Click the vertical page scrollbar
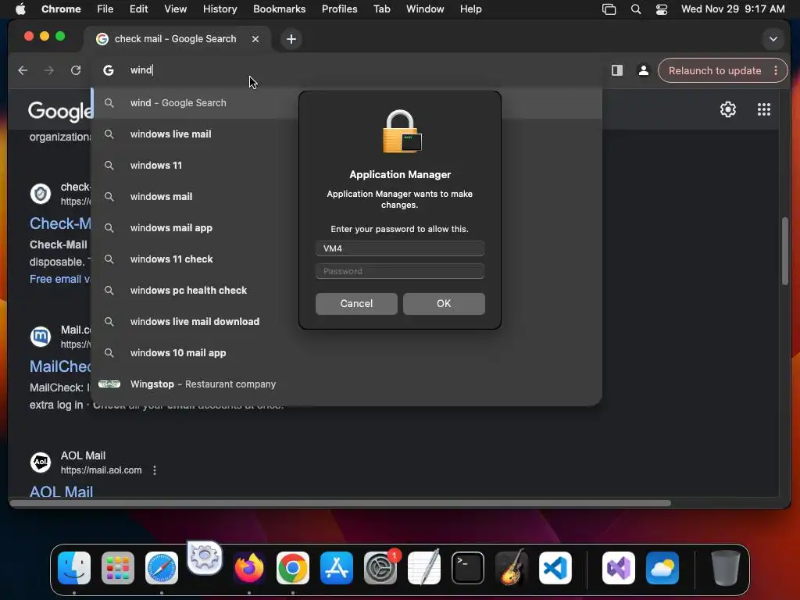Screen dimensions: 800x600 point(785,251)
